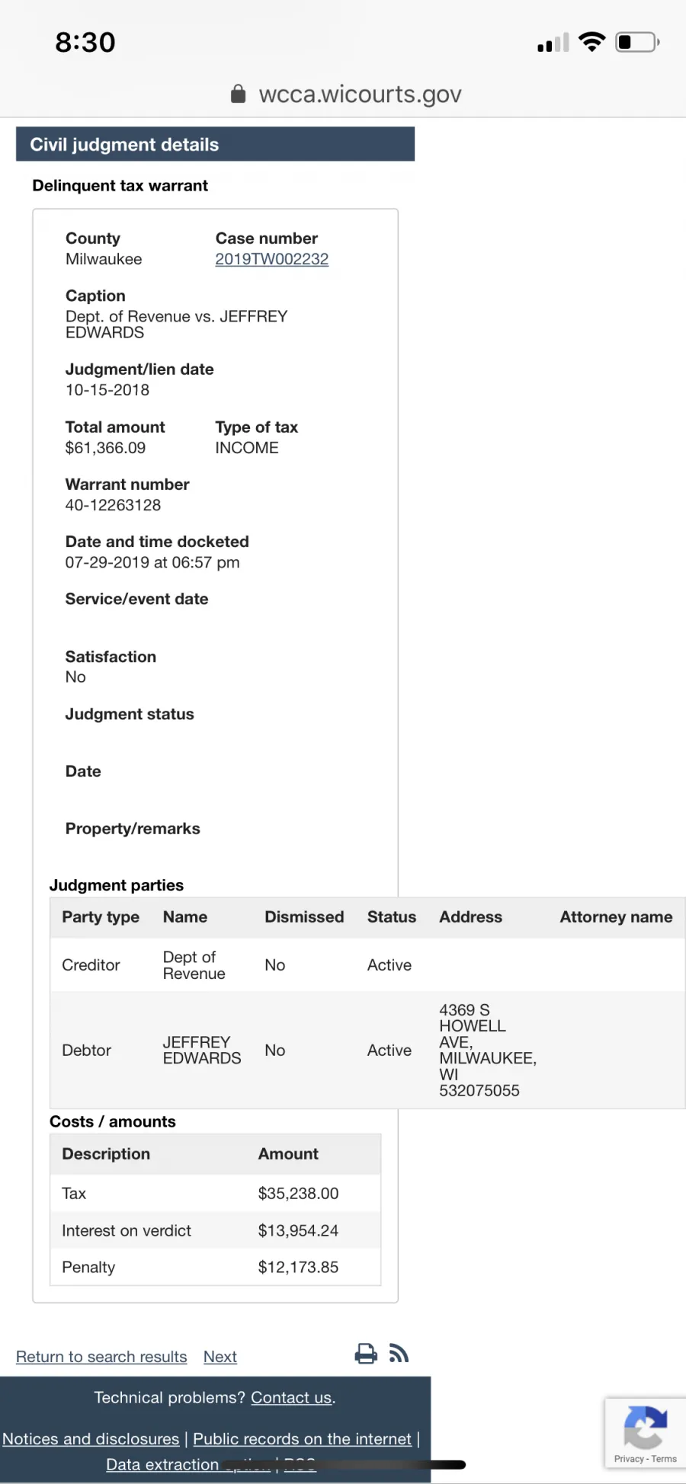Click the Contact us link
The width and height of the screenshot is (686, 1484).
[x=291, y=1398]
